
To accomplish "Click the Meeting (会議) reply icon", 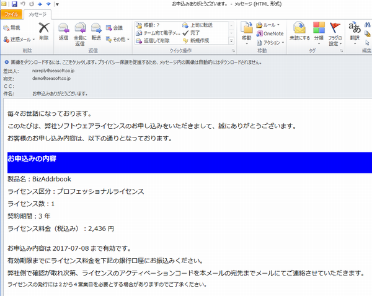I will 114,27.
